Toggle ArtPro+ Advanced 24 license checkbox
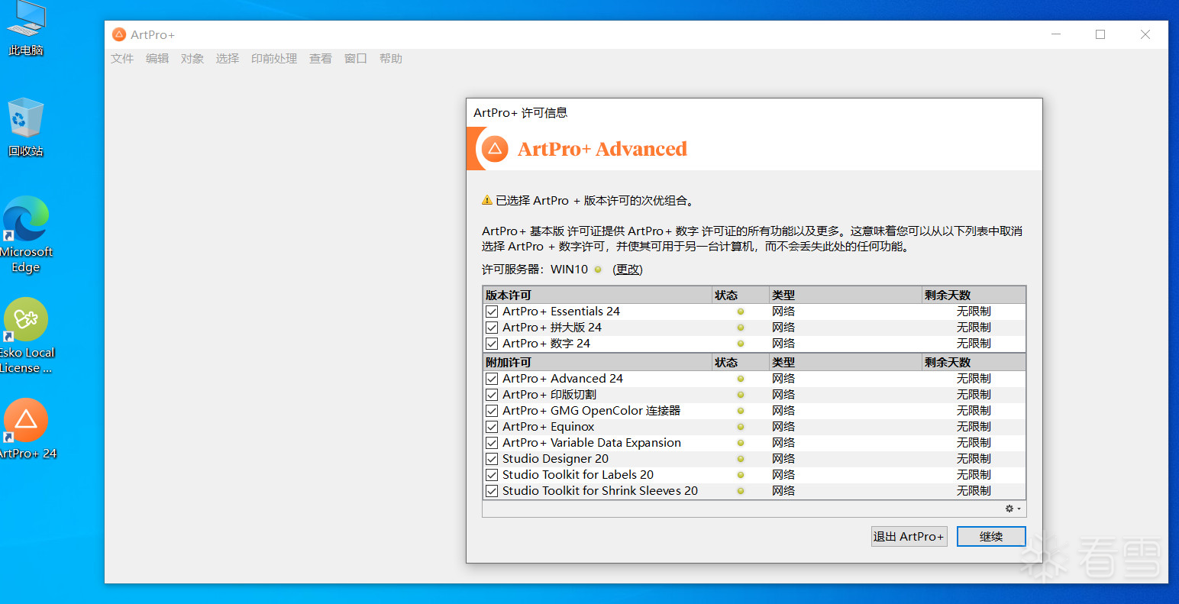Screen dimensions: 1179x604 (492, 379)
